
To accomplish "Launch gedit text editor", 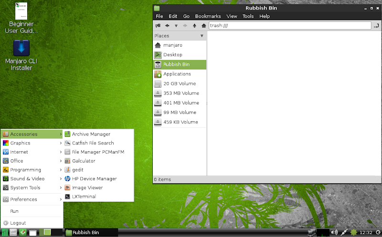I will [x=98, y=170].
